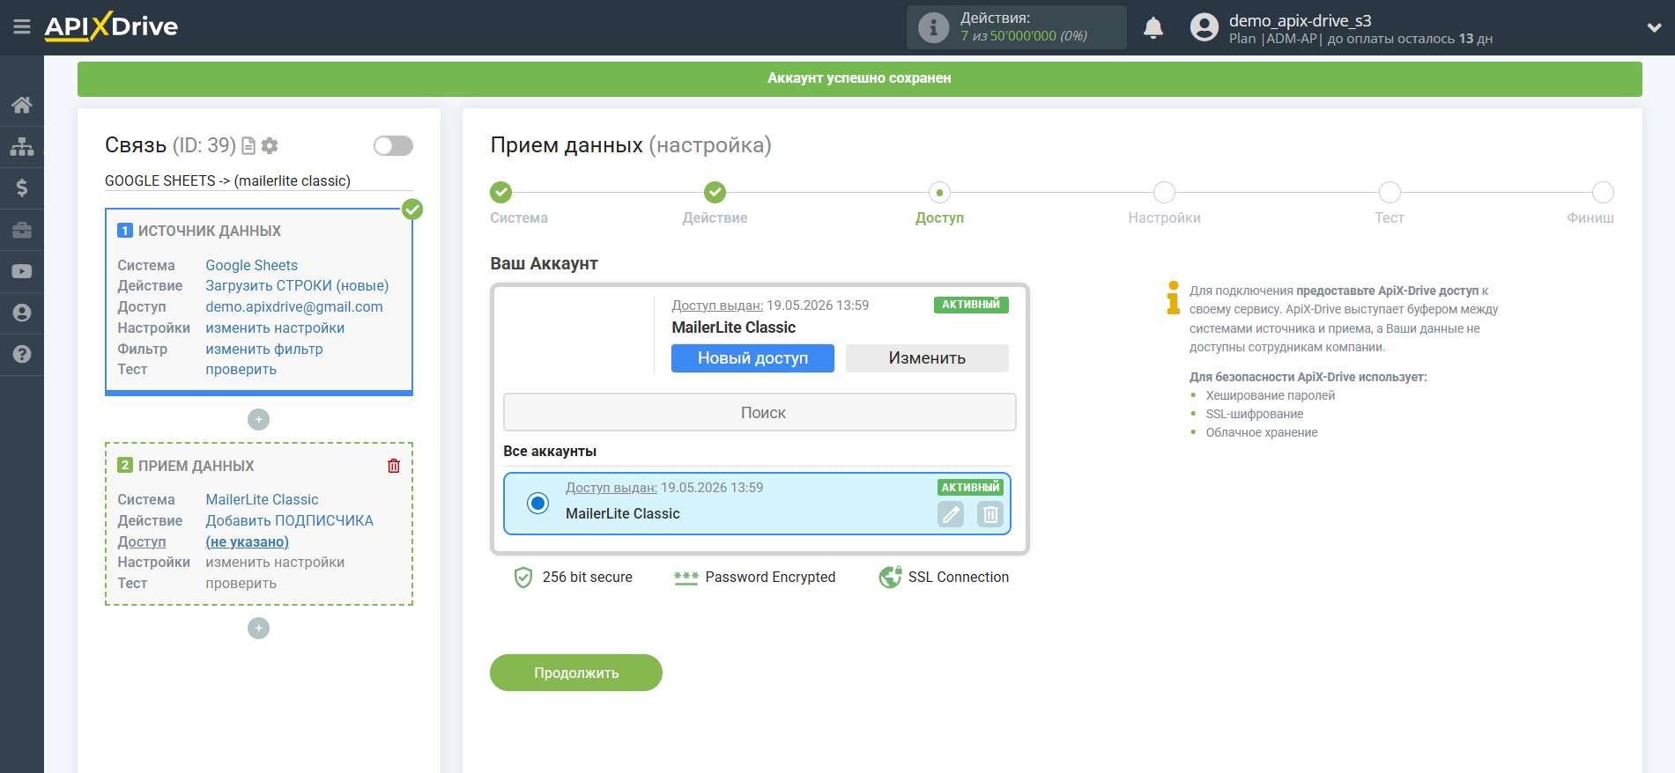Click the Password Encrypted asterisks icon
This screenshot has width=1675, height=773.
[x=686, y=578]
